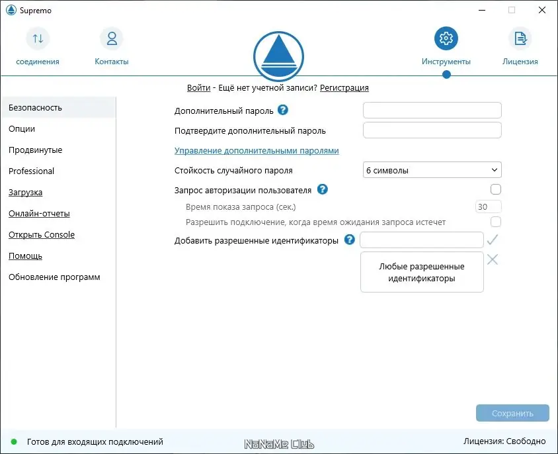Click the Открыть Console link
The width and height of the screenshot is (558, 454).
(x=42, y=234)
